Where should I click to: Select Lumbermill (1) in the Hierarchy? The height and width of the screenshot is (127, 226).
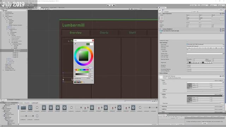coord(13,30)
